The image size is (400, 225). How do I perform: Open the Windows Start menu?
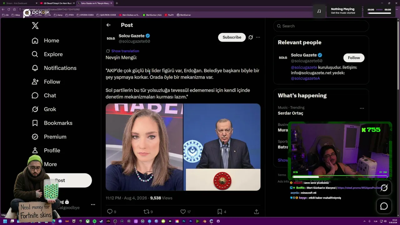[5, 221]
